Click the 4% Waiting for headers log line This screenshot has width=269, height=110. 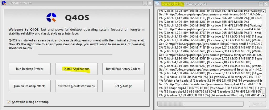210,81
